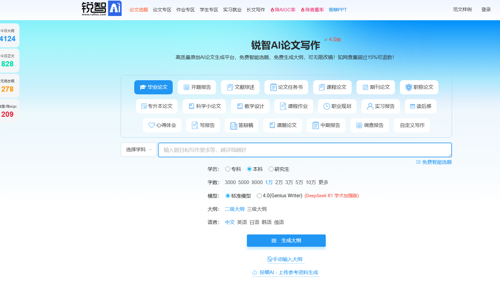Select 日语 language
This screenshot has width=500, height=287.
click(x=254, y=222)
